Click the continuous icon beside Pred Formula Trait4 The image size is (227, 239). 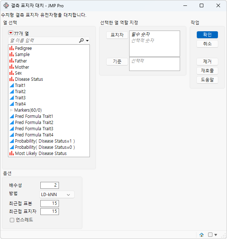[12, 135]
